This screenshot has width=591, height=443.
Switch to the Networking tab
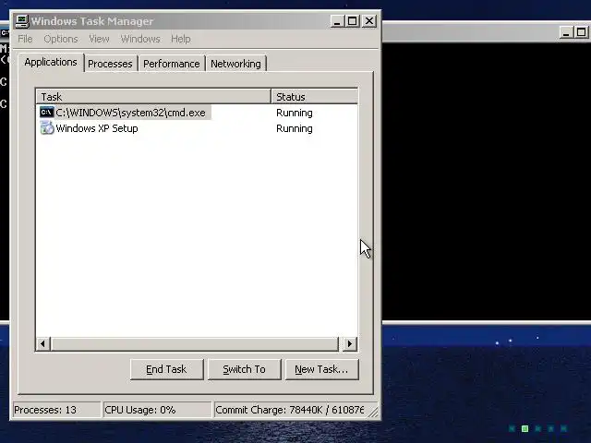[236, 64]
